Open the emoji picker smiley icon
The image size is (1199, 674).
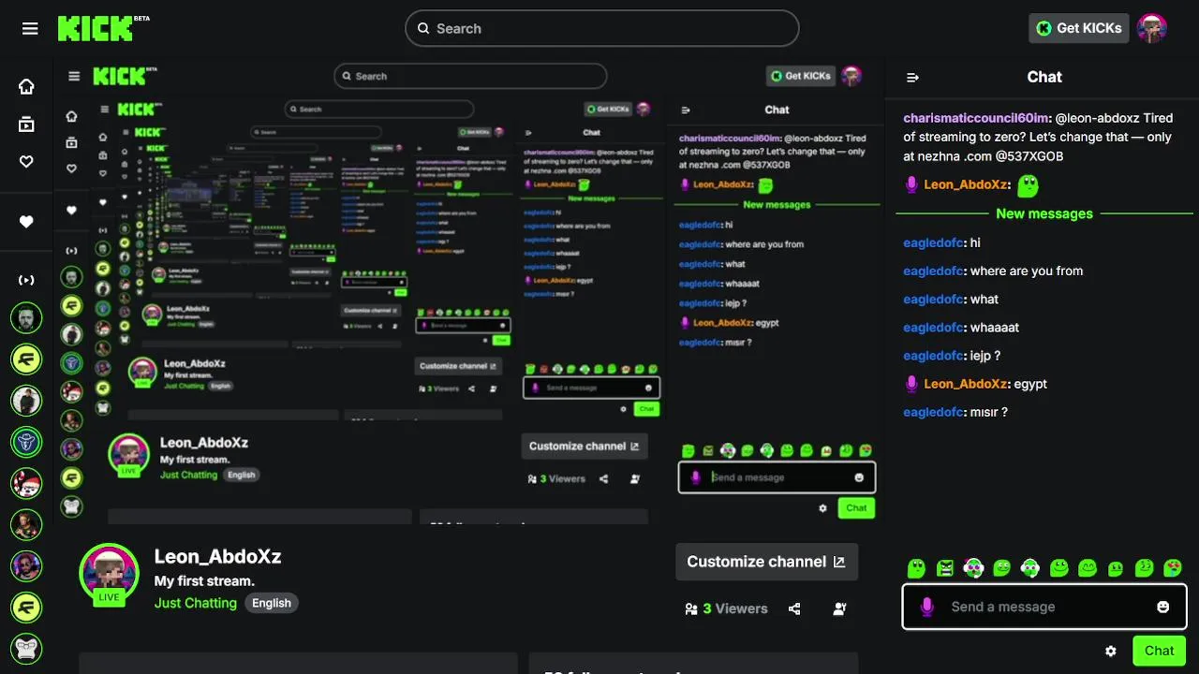pos(1163,607)
